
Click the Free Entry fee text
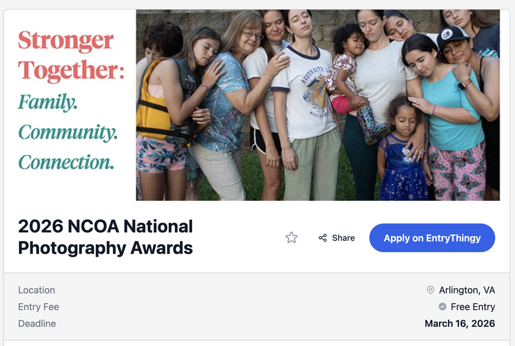[473, 307]
